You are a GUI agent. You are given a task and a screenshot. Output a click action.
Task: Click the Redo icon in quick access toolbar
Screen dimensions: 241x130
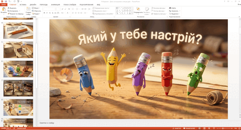click(14, 1)
